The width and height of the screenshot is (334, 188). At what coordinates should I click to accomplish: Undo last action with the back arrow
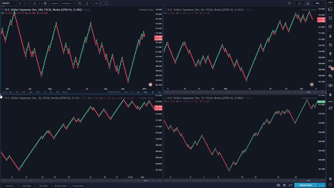point(96,3)
